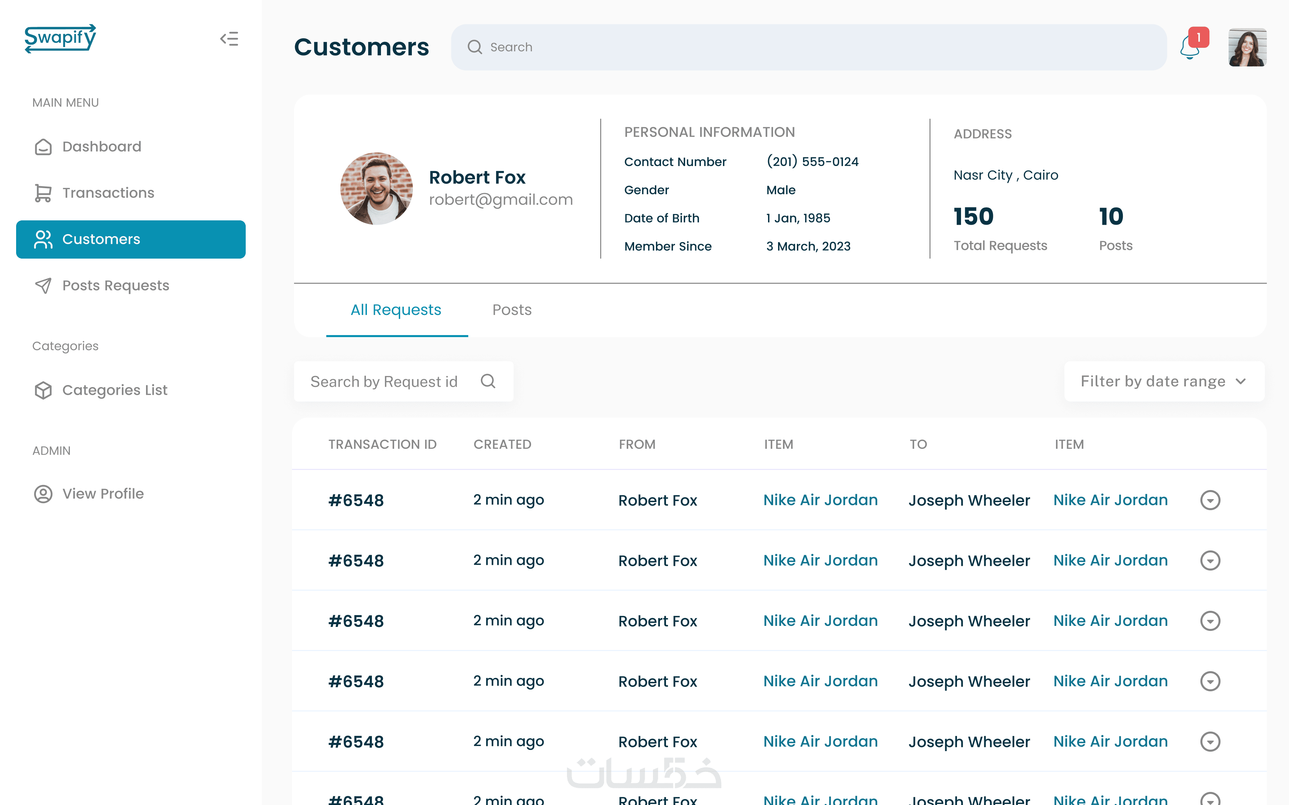Open second row's To item Nike Air Jordan link
Image resolution: width=1289 pixels, height=805 pixels.
(x=1110, y=560)
